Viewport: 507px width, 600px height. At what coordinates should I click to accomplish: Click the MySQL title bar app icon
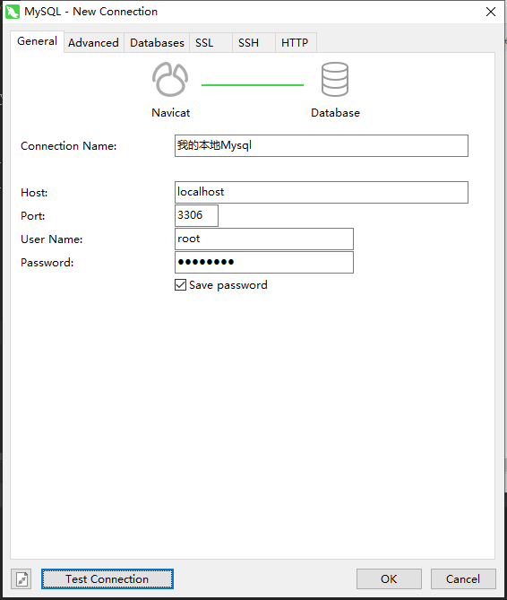click(12, 12)
